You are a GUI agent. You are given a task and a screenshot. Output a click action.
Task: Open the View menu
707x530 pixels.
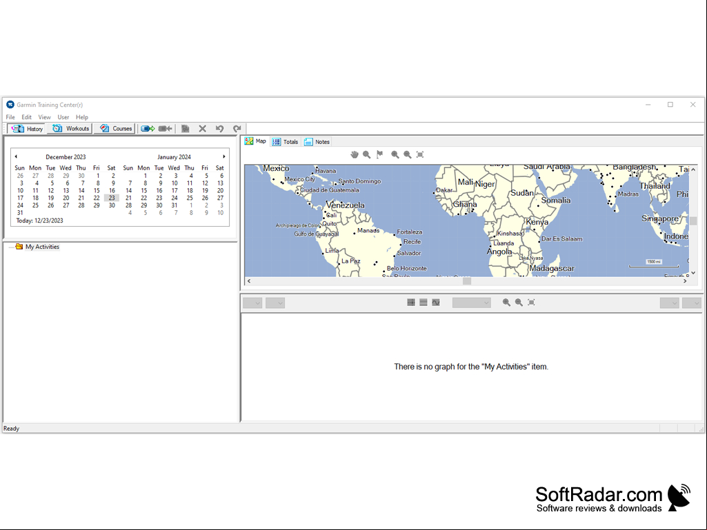(44, 117)
